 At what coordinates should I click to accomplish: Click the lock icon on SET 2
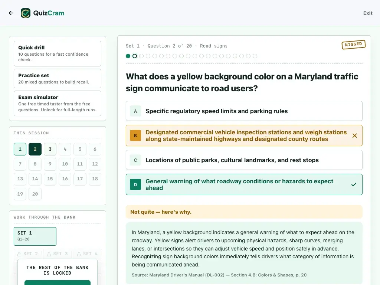19,254
